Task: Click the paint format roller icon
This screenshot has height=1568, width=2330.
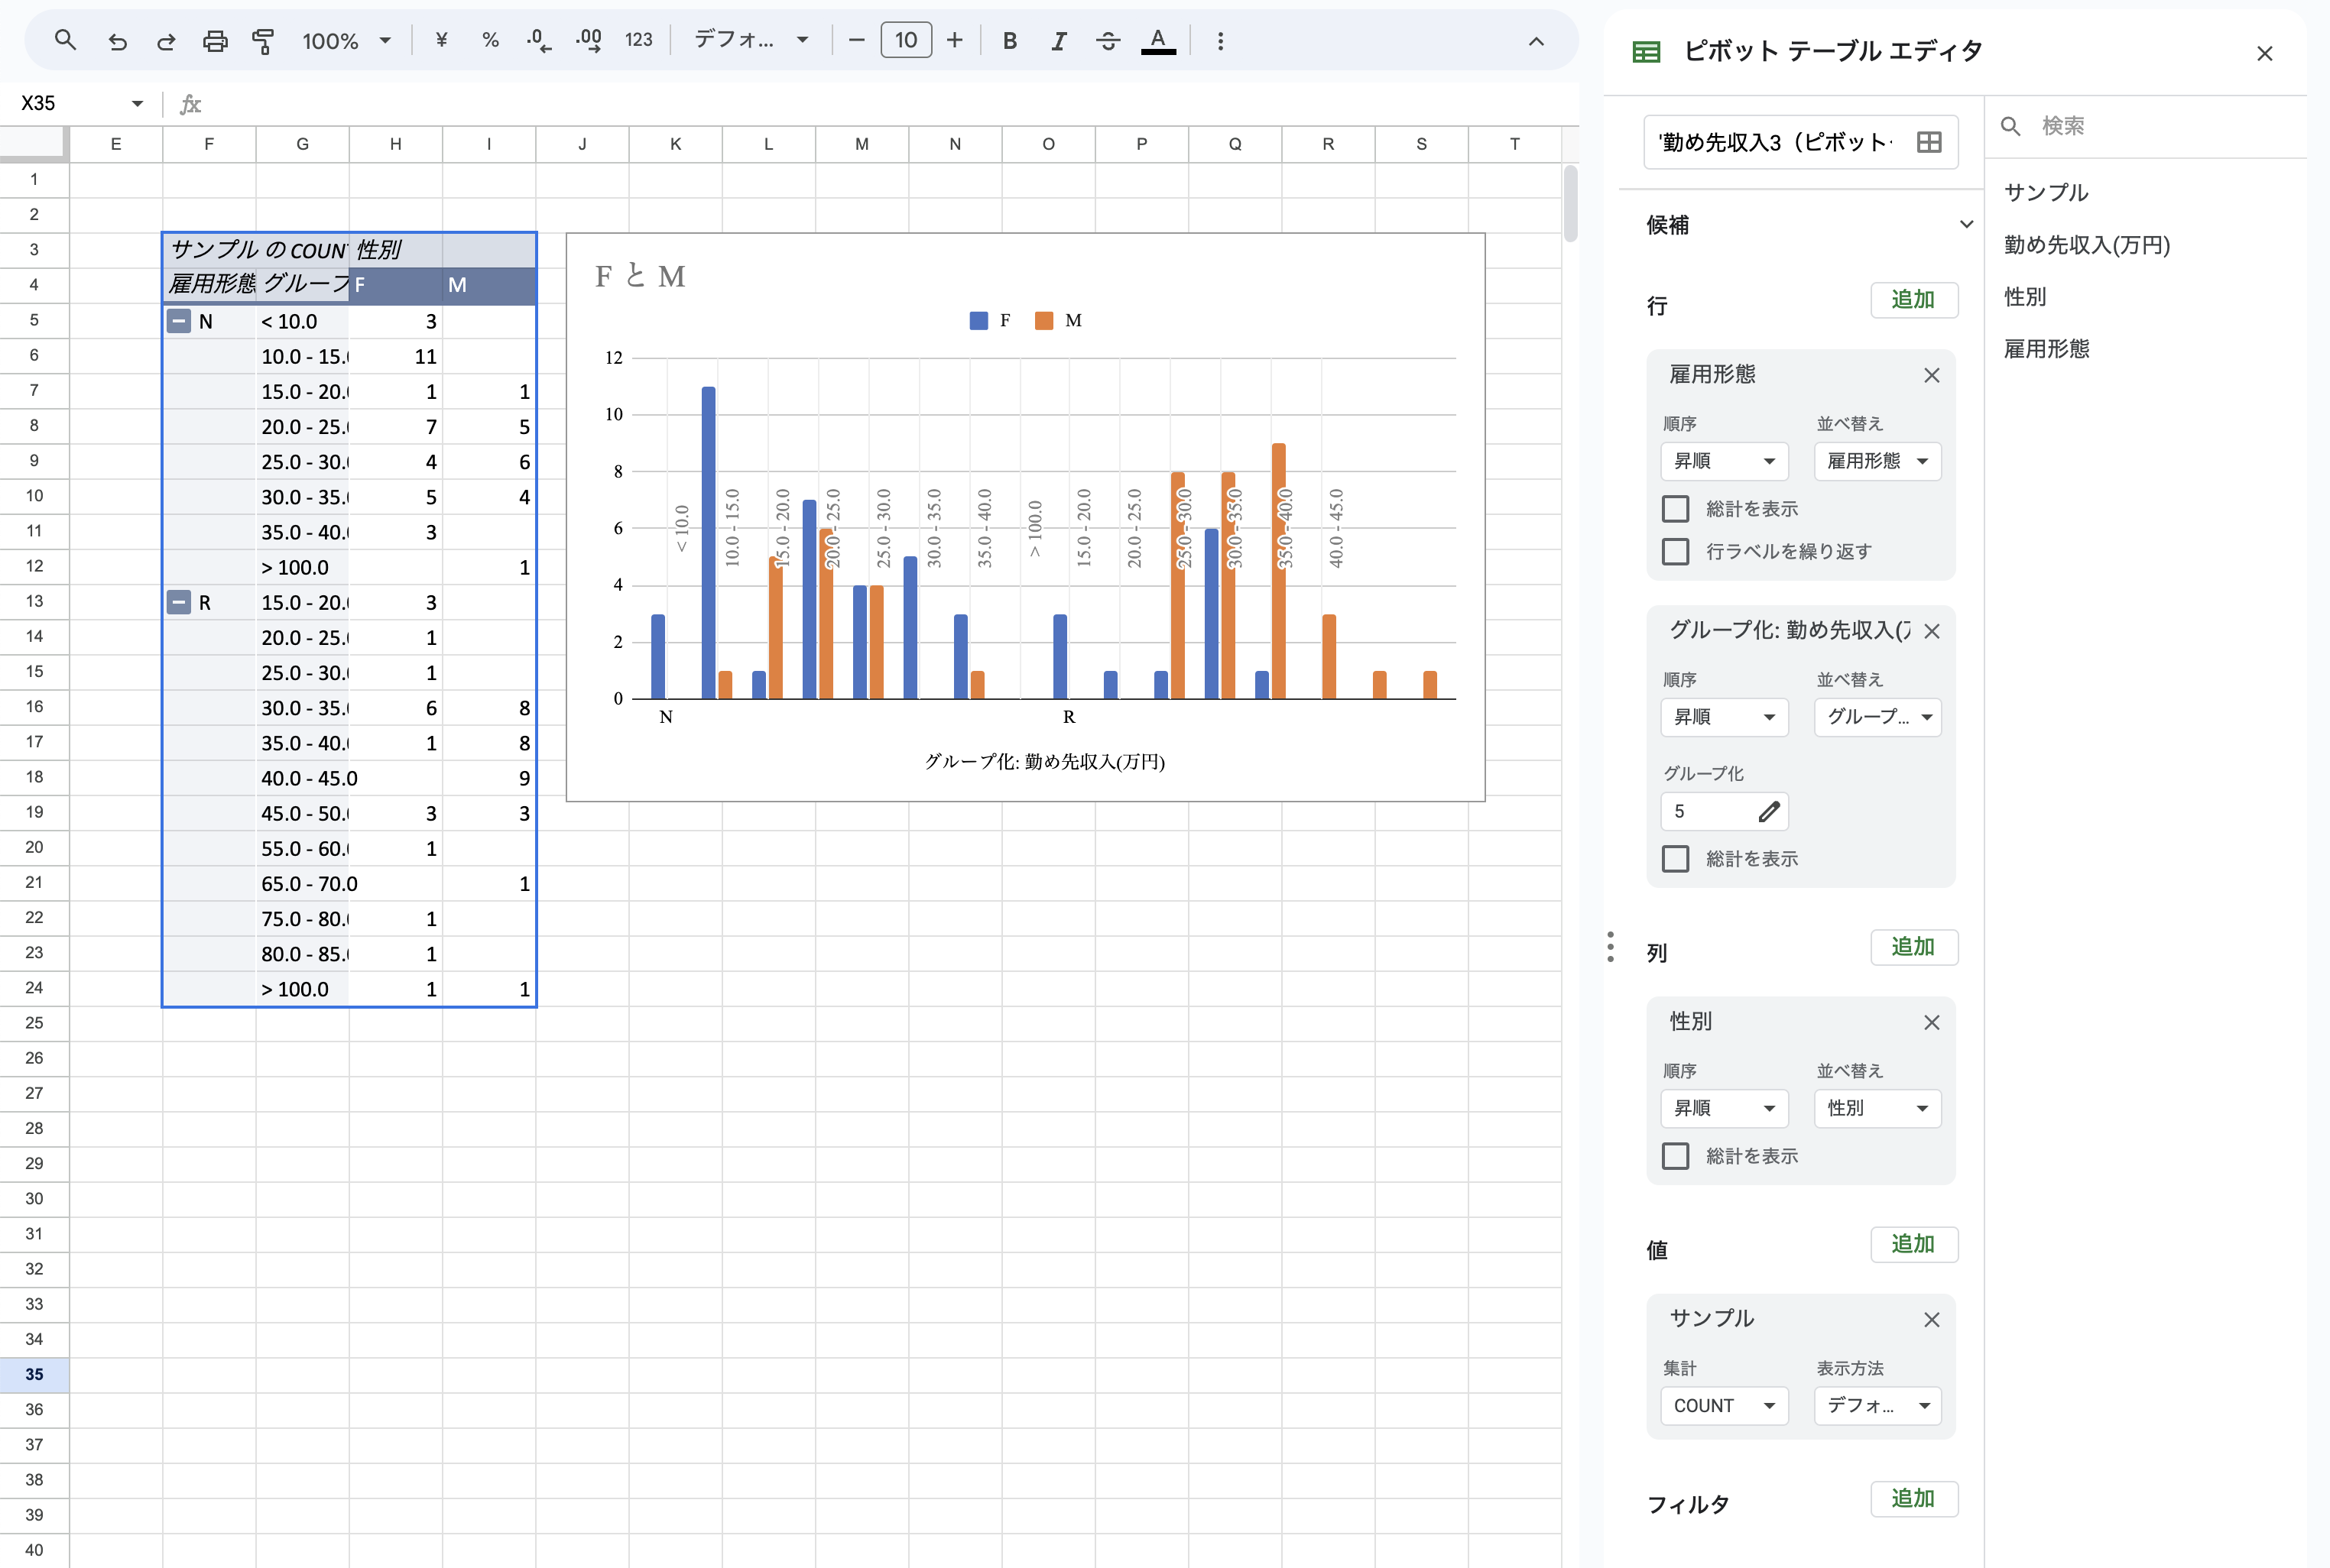Action: pyautogui.click(x=263, y=41)
